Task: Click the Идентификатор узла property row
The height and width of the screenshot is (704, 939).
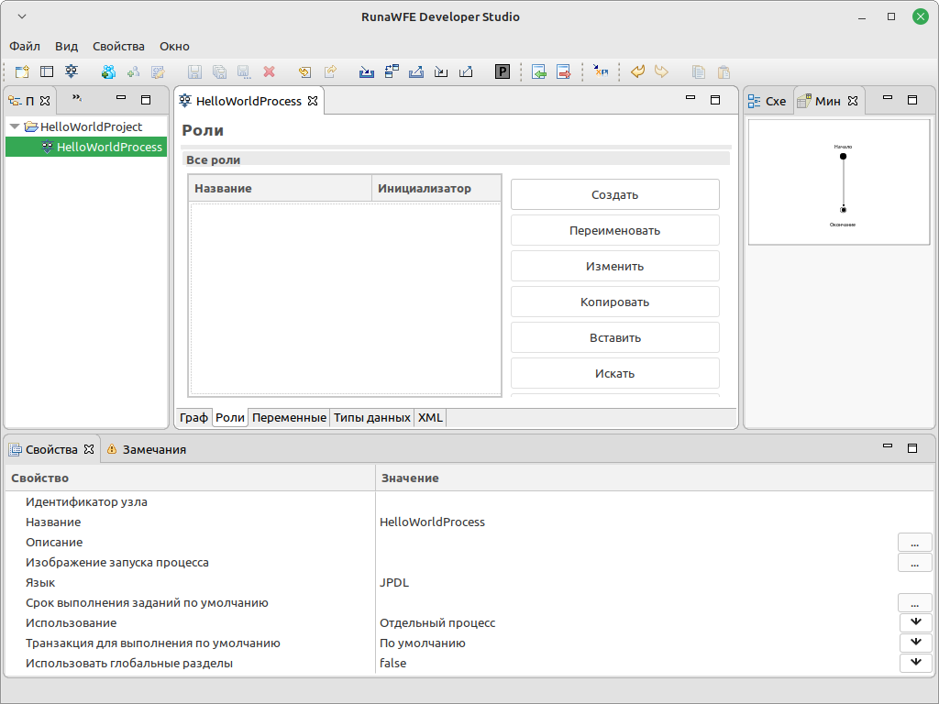Action: 470,501
